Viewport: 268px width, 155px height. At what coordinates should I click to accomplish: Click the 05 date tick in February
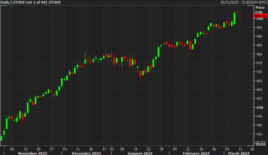pyautogui.click(x=175, y=149)
